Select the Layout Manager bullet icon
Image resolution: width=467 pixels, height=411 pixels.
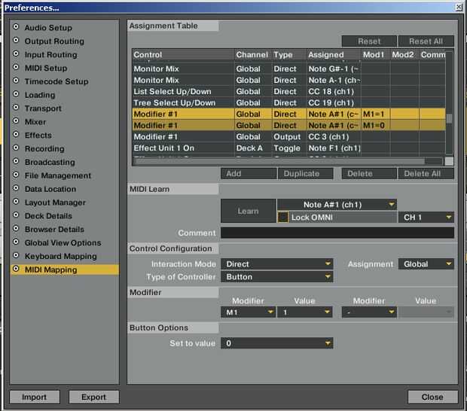[16, 202]
